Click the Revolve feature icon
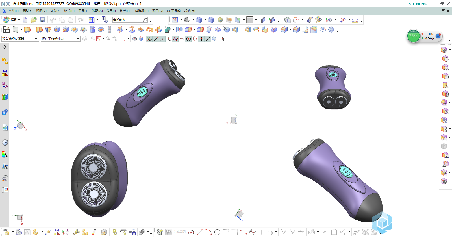 point(48,29)
